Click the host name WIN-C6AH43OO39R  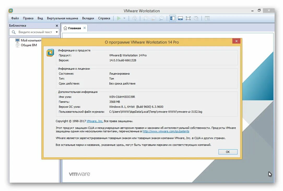122,97
